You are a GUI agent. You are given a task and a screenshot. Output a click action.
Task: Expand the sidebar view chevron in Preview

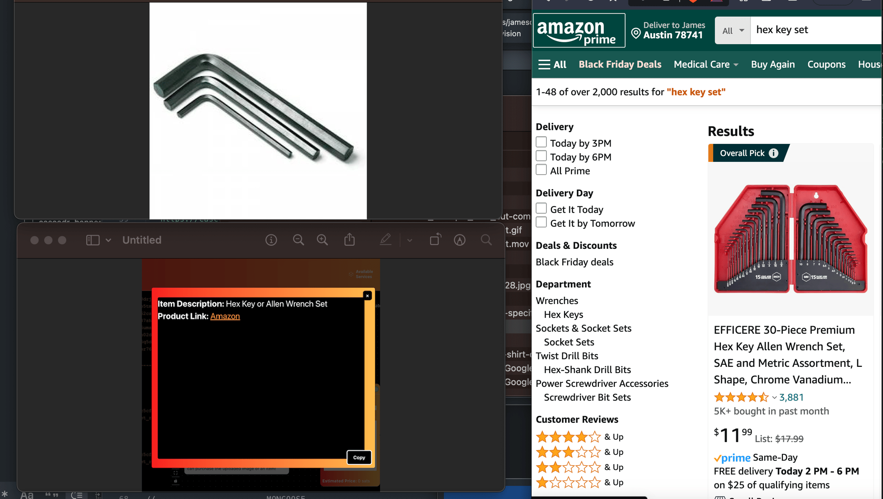coord(108,240)
